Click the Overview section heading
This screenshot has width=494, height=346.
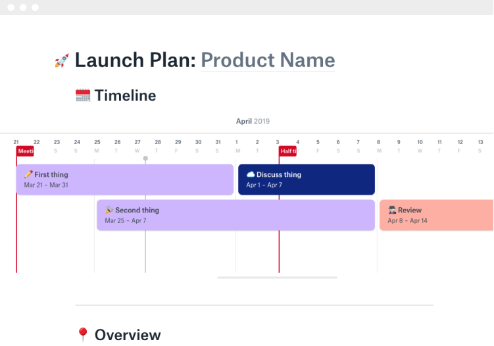128,335
